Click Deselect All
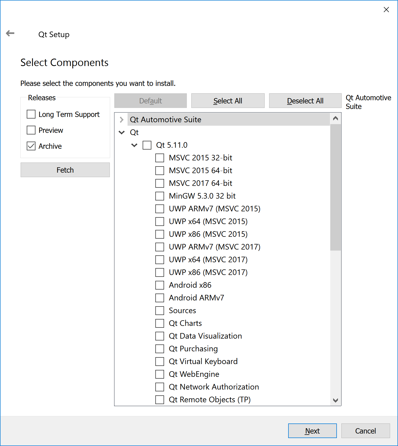This screenshot has width=398, height=446. click(x=305, y=101)
